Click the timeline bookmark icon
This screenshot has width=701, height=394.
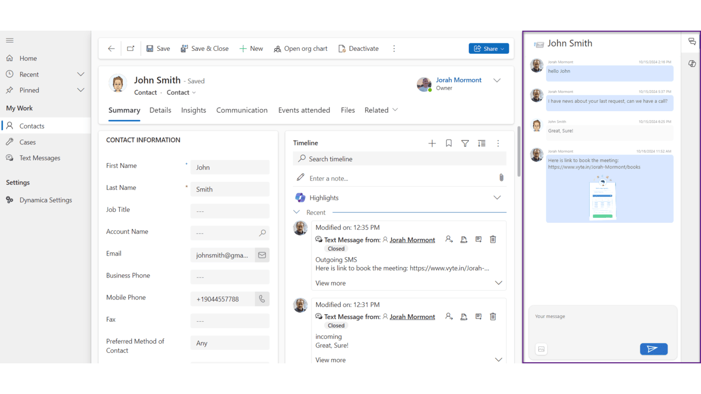point(449,143)
